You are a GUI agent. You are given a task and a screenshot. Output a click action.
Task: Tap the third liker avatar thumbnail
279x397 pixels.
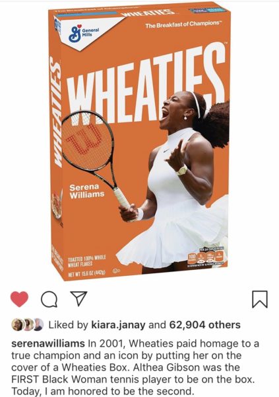(x=38, y=325)
